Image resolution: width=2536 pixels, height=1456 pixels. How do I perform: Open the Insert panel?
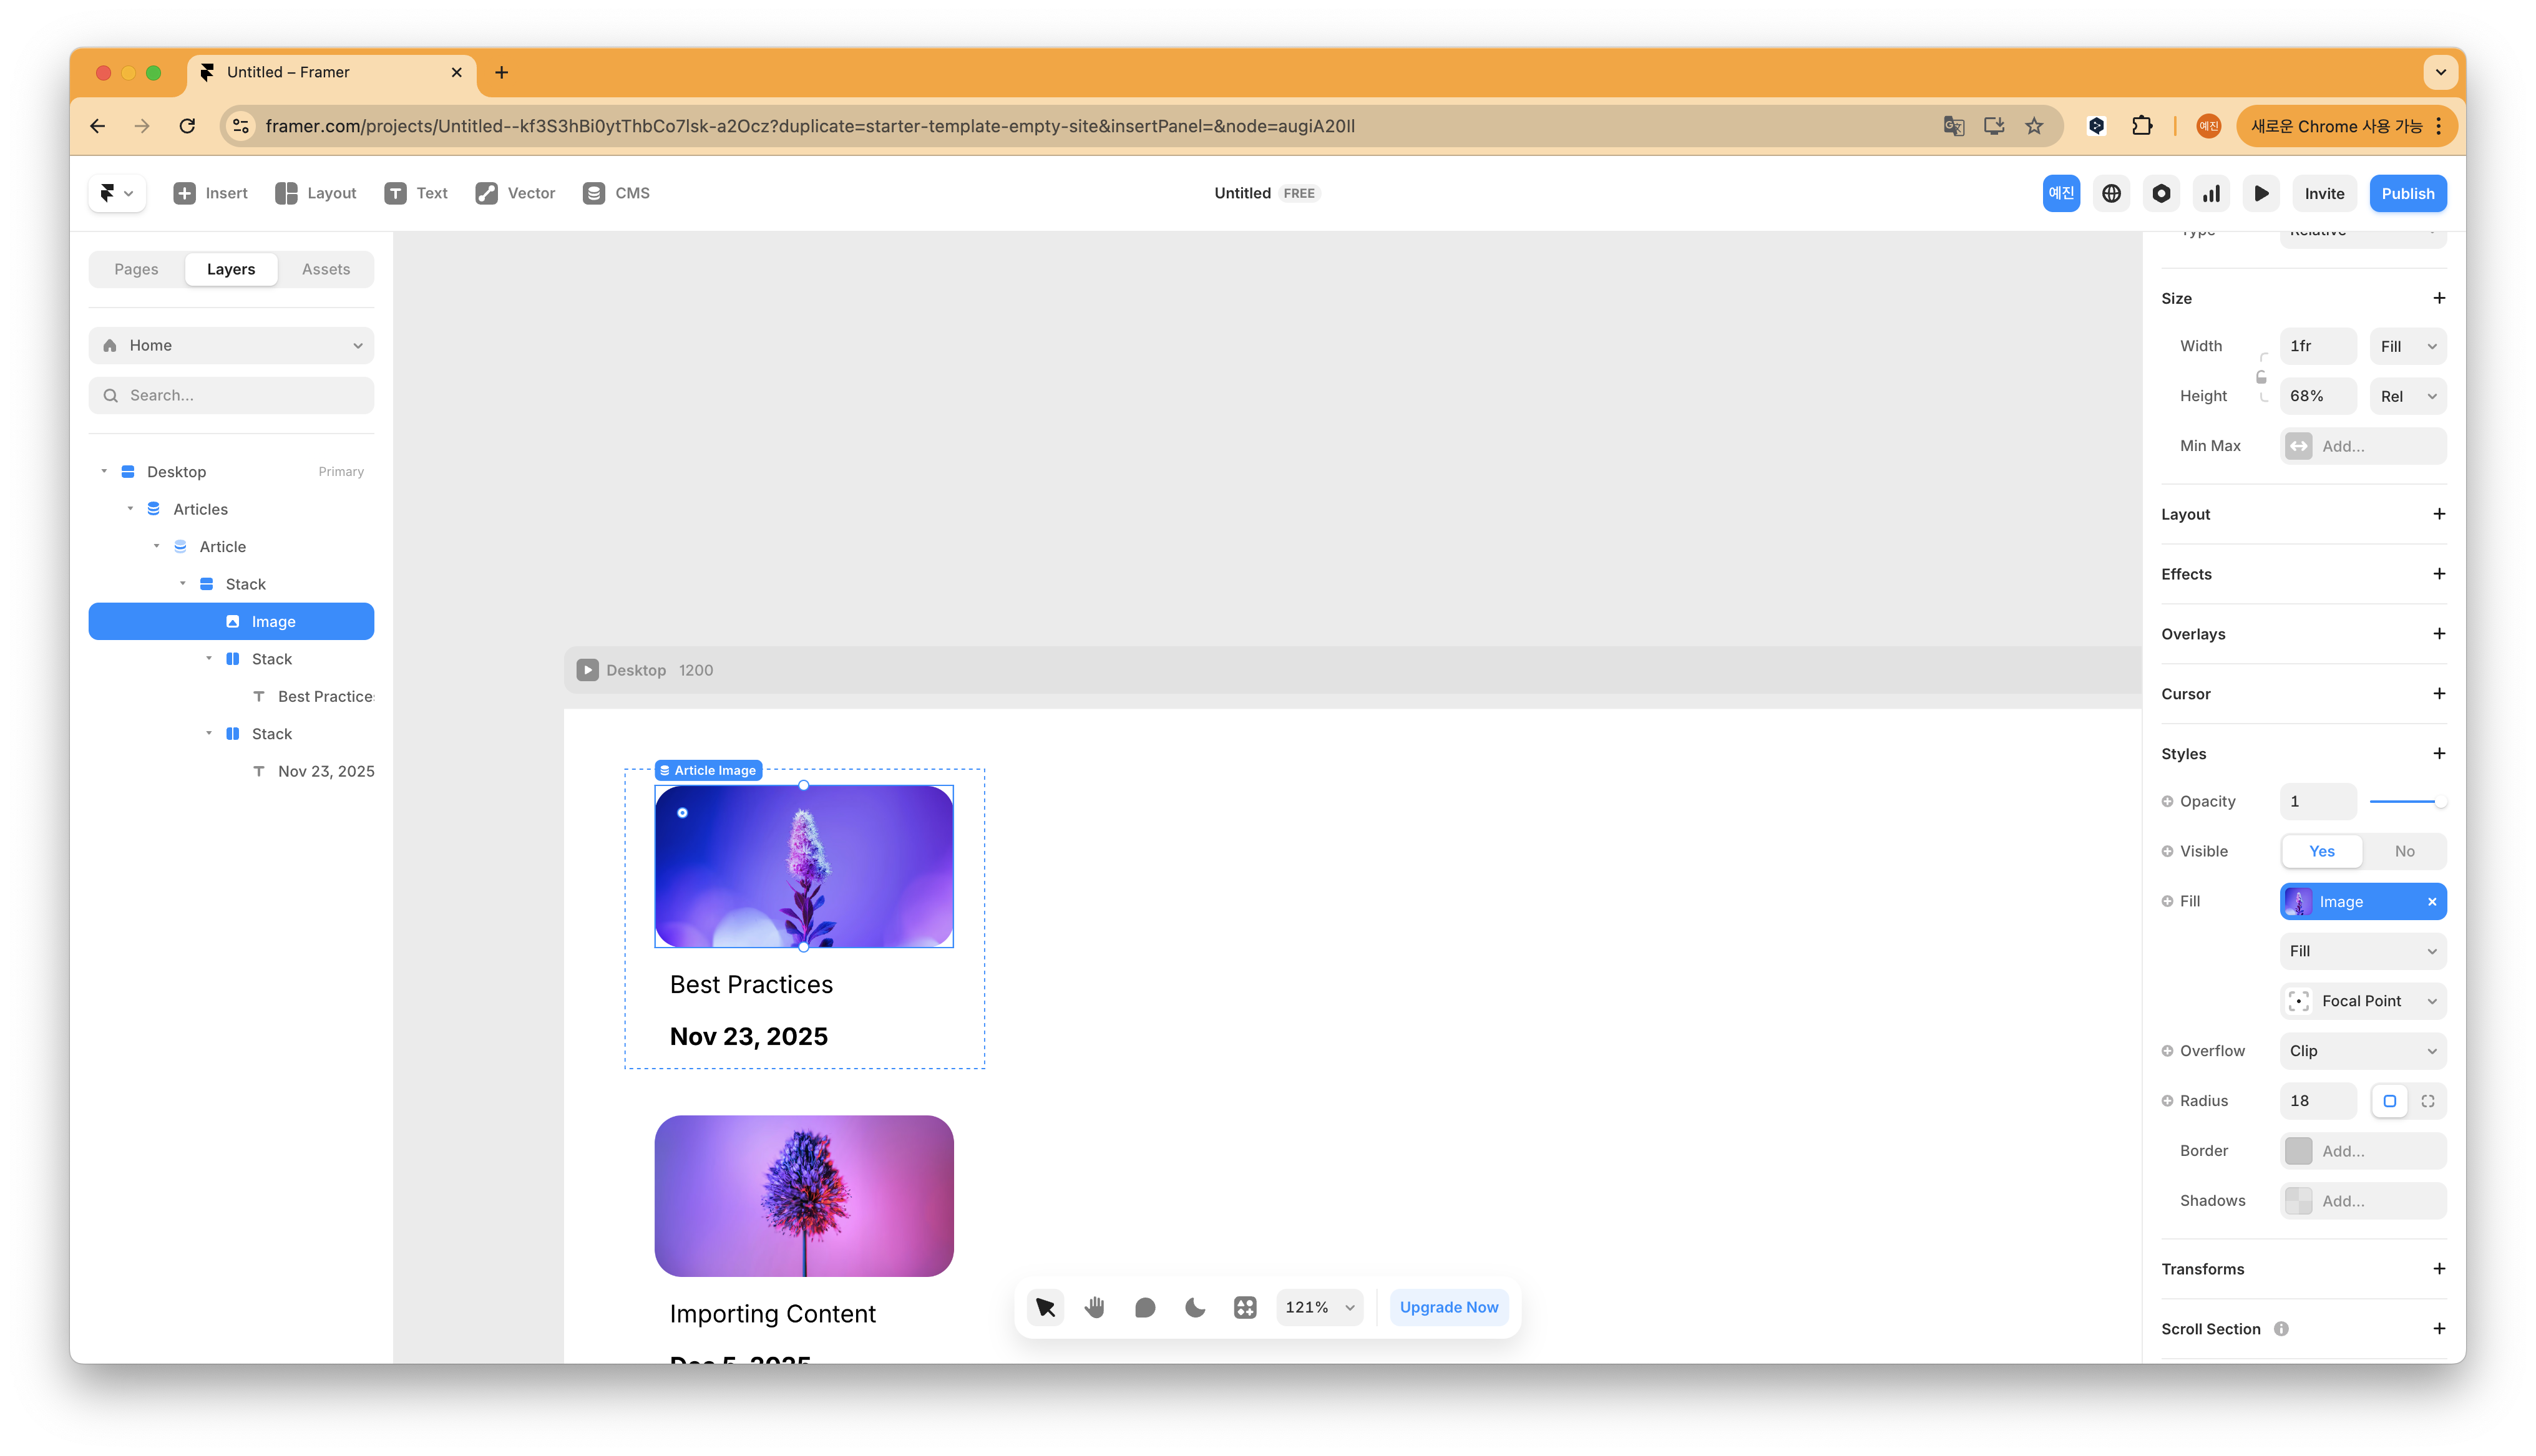tap(210, 193)
